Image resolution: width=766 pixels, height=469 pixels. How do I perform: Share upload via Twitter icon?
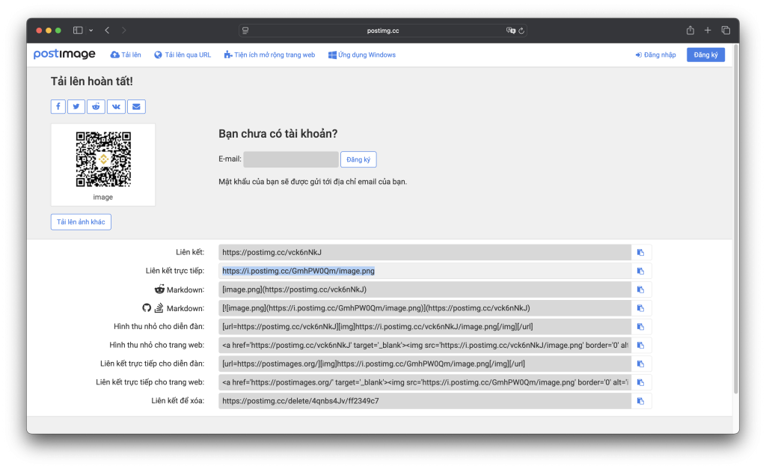tap(76, 106)
